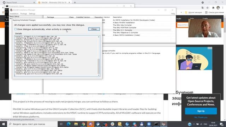Select 'The GNU Objective-C Compiler' package row
The height and width of the screenshot is (127, 226).
click(125, 32)
